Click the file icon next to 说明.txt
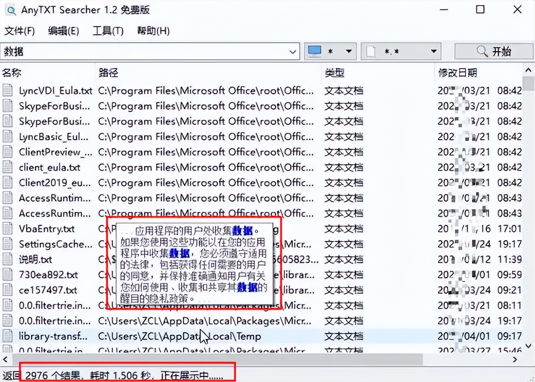Image resolution: width=535 pixels, height=382 pixels. pos(7,259)
